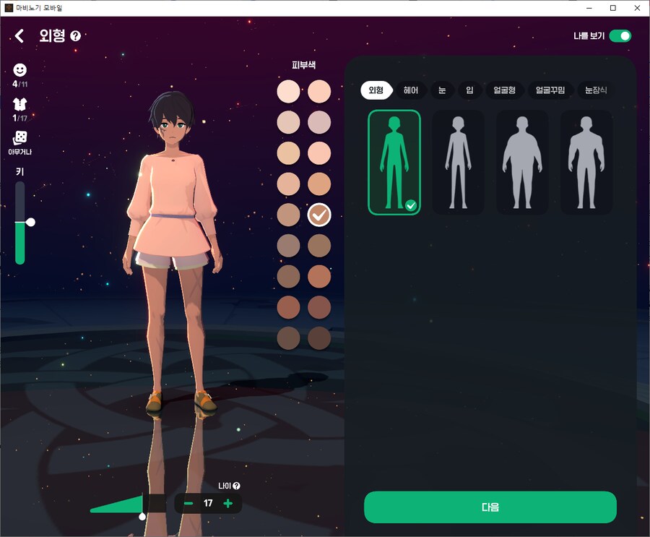
Task: Pick the eighth row left skin color
Action: (x=288, y=307)
